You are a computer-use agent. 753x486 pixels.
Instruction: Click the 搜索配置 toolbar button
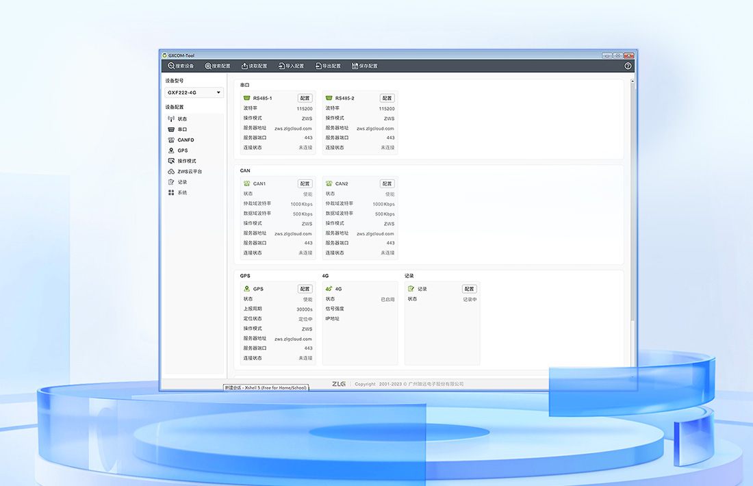(x=218, y=66)
